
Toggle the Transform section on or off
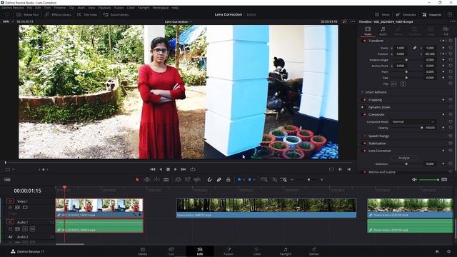click(364, 41)
